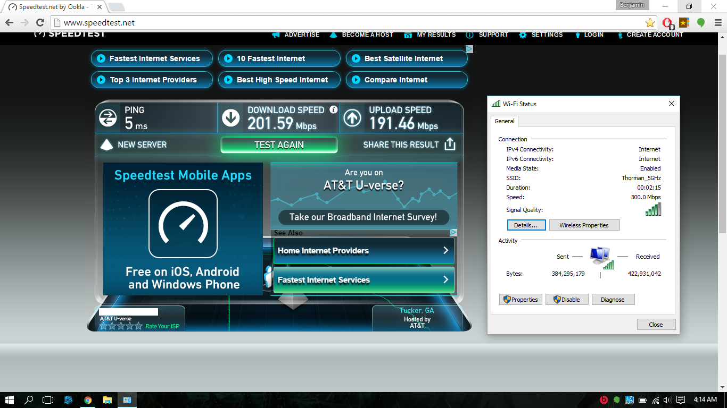Open Compare Internet ad link
The height and width of the screenshot is (408, 727).
click(x=407, y=80)
